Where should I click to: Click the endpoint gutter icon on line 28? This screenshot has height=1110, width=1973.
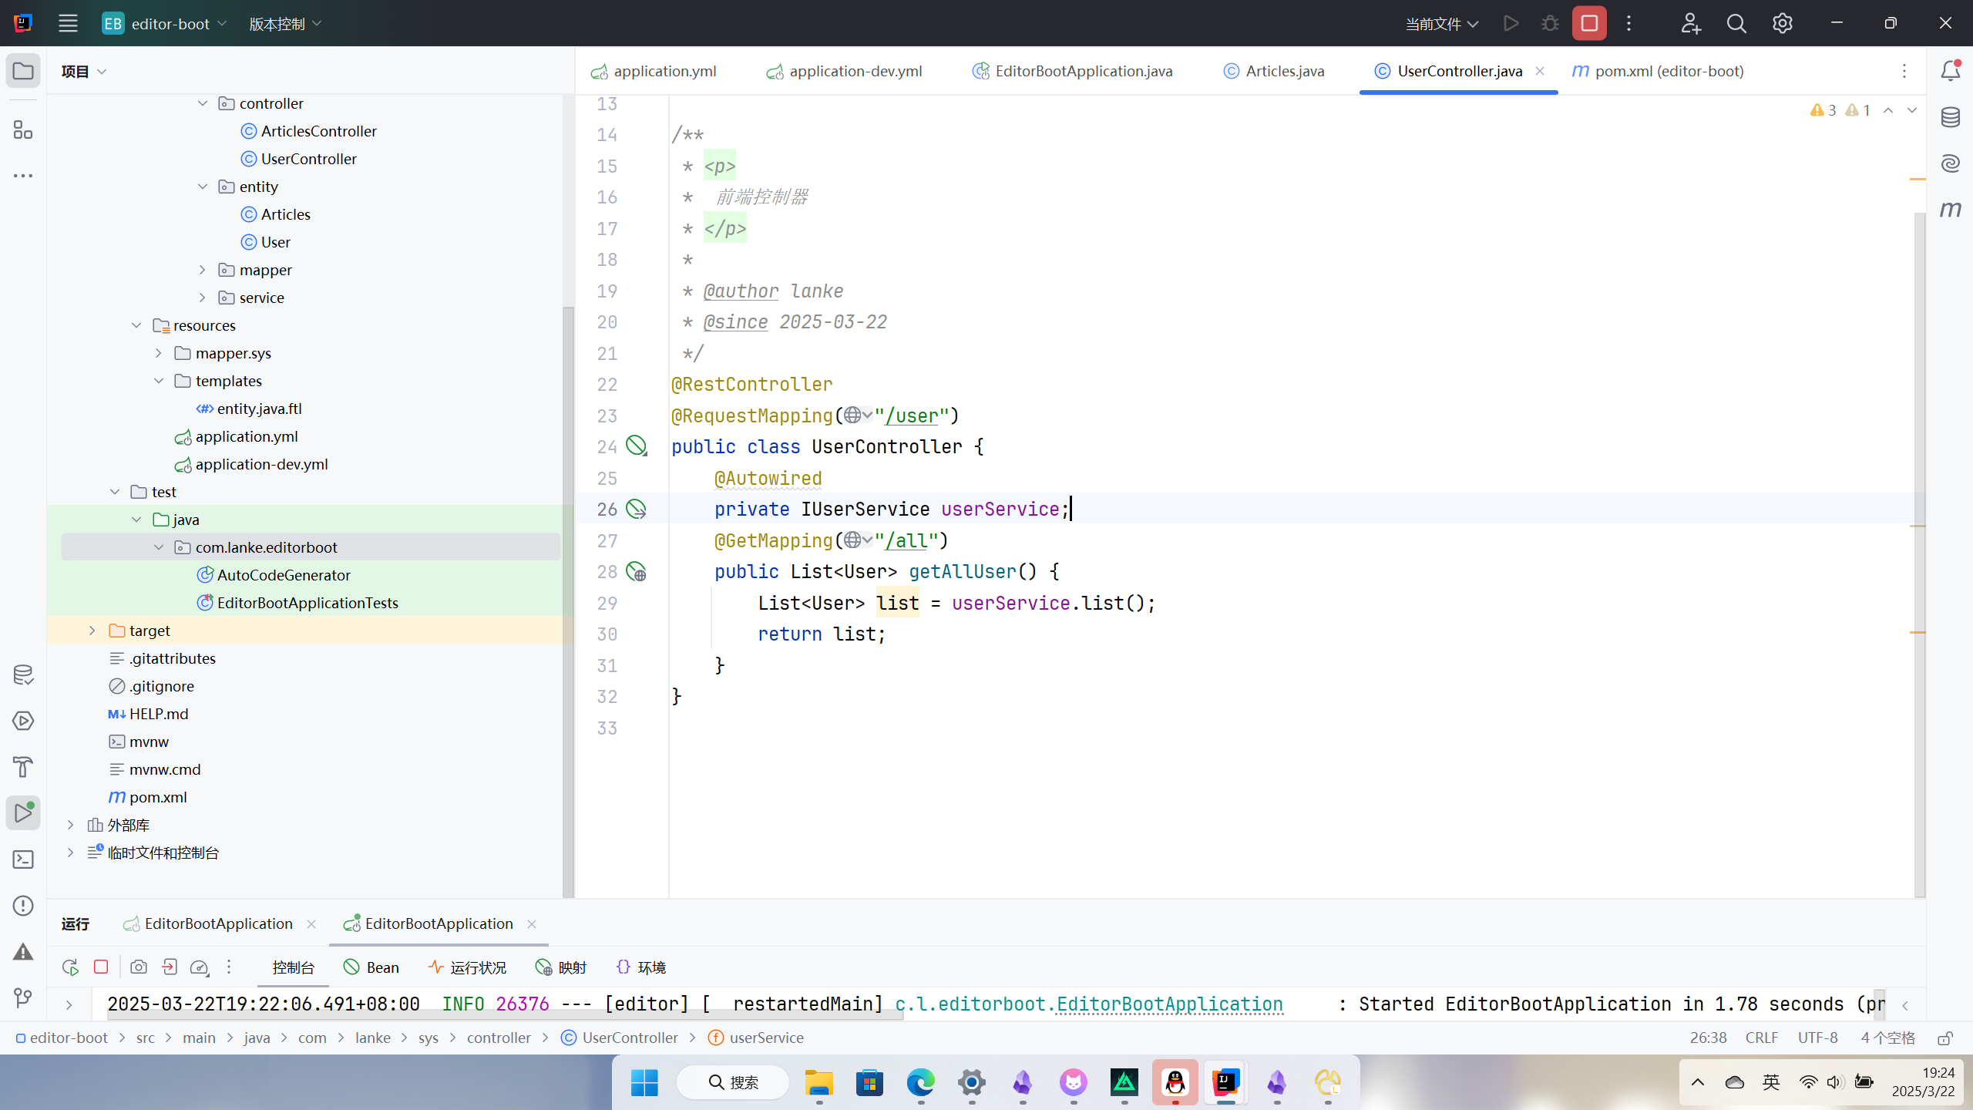(636, 572)
